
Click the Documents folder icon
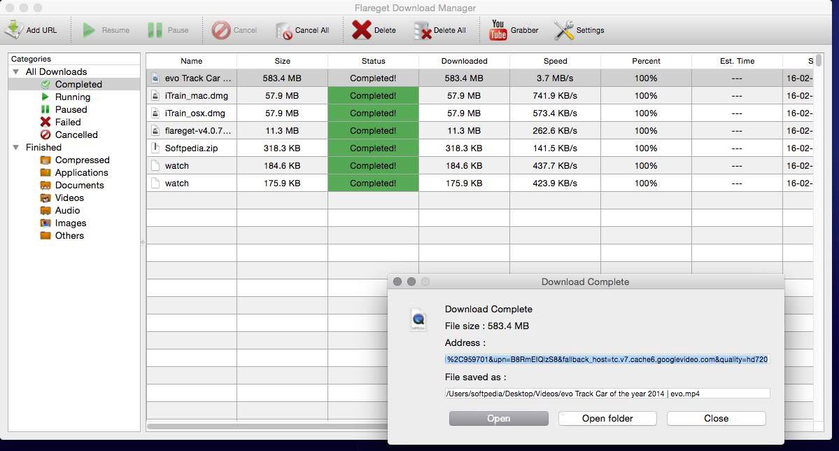(x=45, y=186)
